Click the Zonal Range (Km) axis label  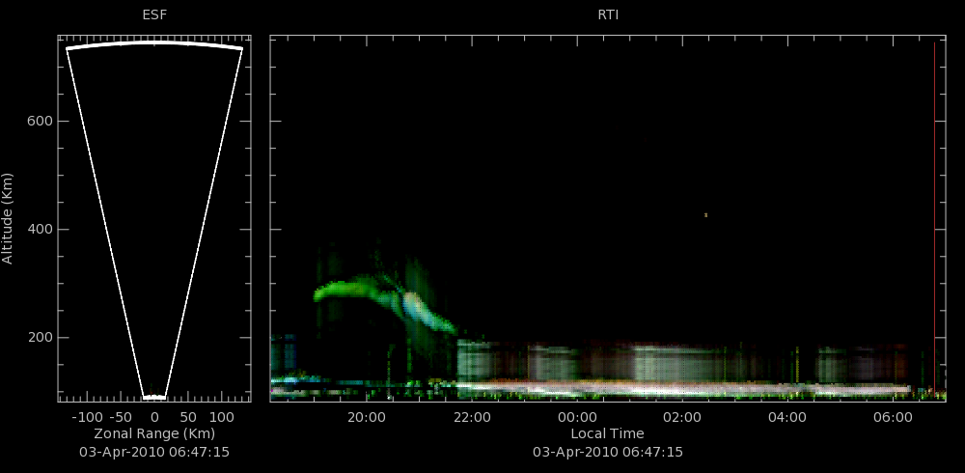click(154, 433)
